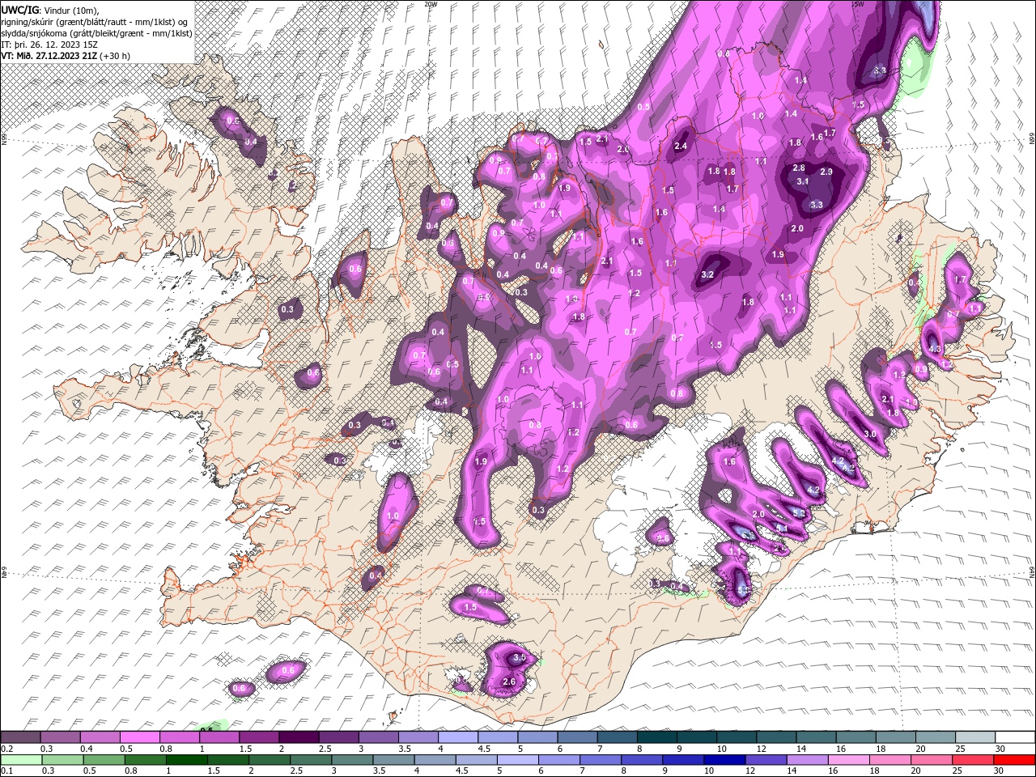
Task: Pick the pink snow swatch between 0.5 and 0.8
Action: click(139, 737)
